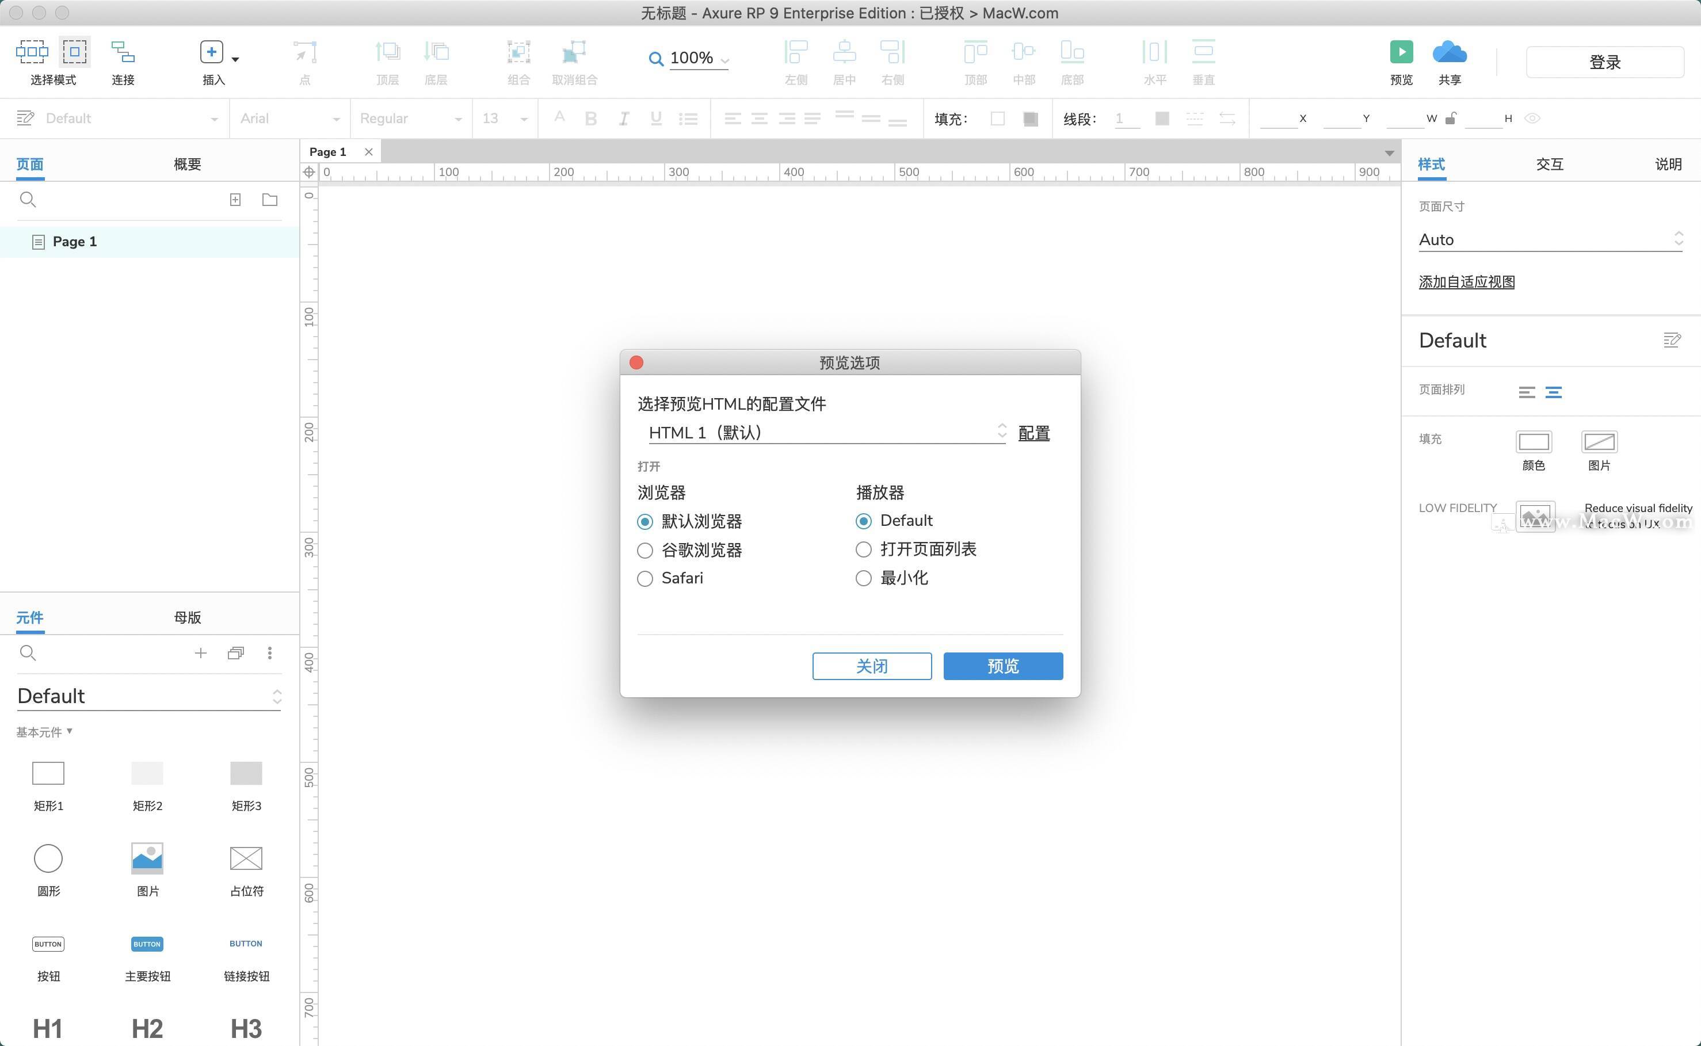Click on Page 1 in pages panel

[75, 240]
